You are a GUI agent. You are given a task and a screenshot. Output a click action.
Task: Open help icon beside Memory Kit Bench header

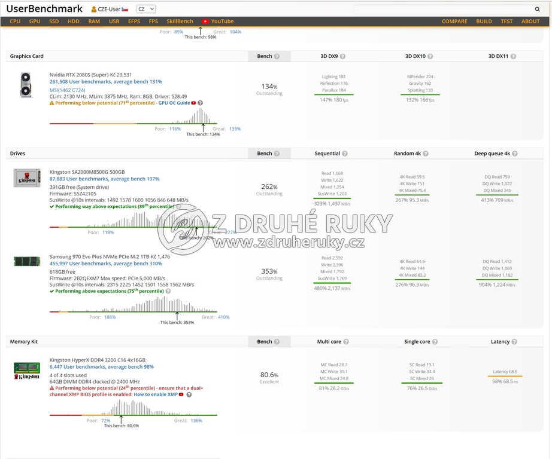point(277,342)
